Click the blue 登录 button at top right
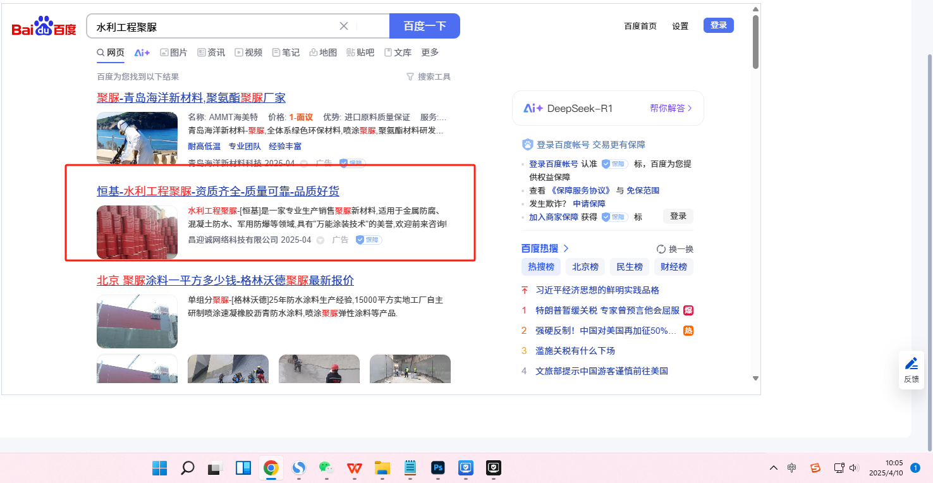Image resolution: width=933 pixels, height=483 pixels. pos(718,25)
